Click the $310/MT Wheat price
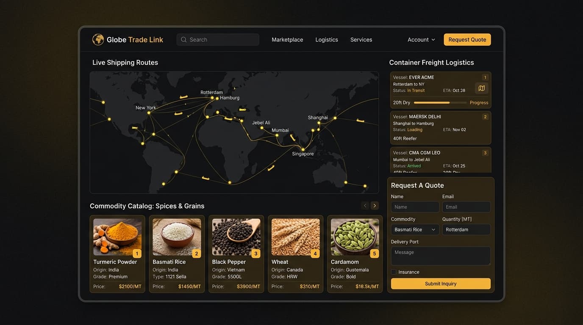583x325 pixels. coord(310,286)
